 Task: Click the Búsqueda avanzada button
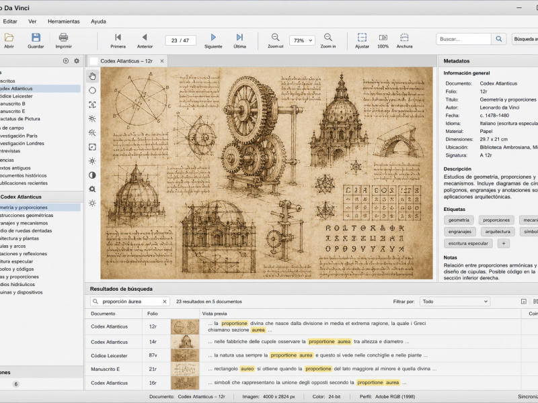tap(525, 39)
